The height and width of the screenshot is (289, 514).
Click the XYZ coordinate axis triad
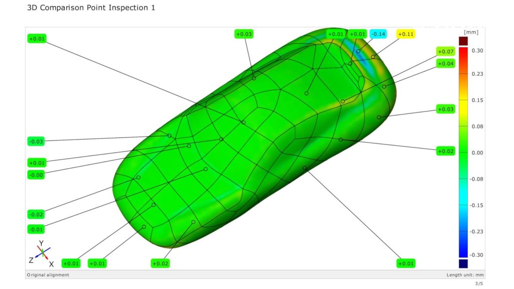coord(42,253)
